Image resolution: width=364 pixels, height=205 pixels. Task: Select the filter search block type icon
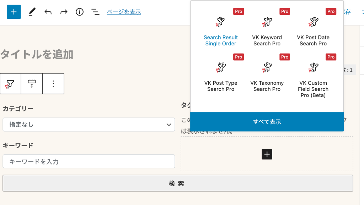(10, 84)
